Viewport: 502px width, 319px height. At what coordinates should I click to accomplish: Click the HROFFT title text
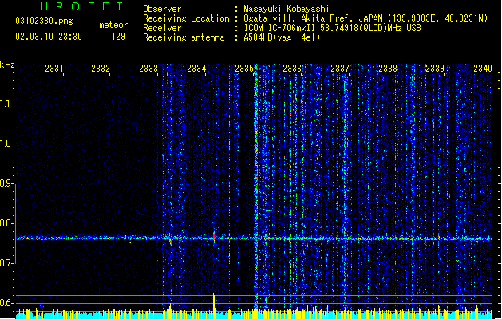[81, 6]
